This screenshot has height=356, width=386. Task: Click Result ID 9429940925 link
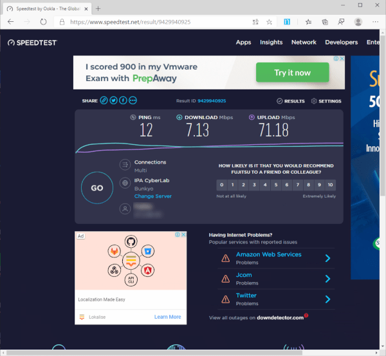click(x=212, y=101)
